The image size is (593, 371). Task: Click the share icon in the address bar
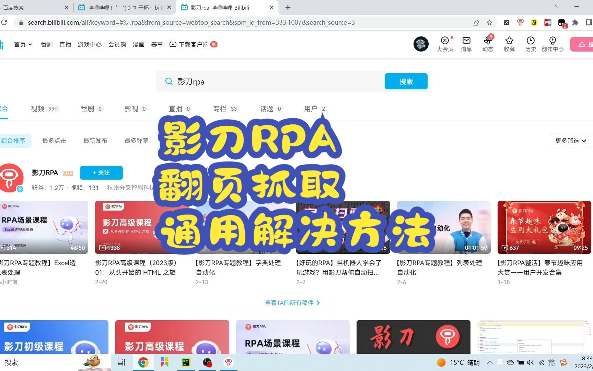coord(476,22)
